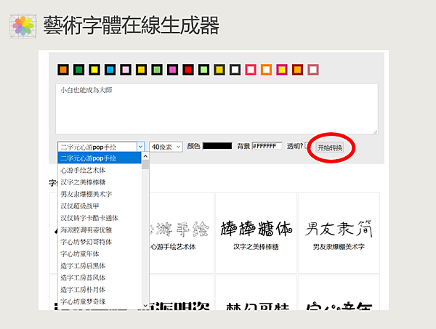Select highlighted 二字元心游pop手绘 list option

point(100,158)
